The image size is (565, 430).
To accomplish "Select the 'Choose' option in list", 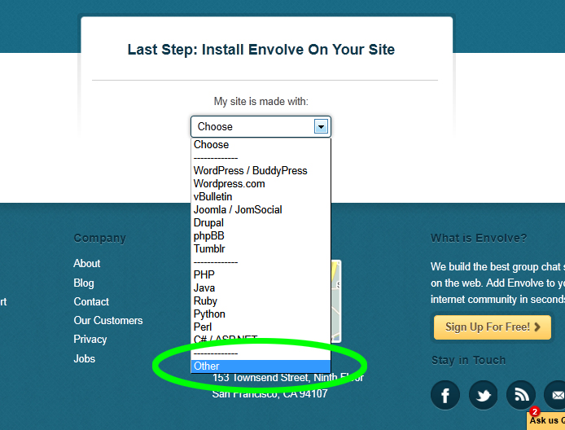I will [261, 144].
